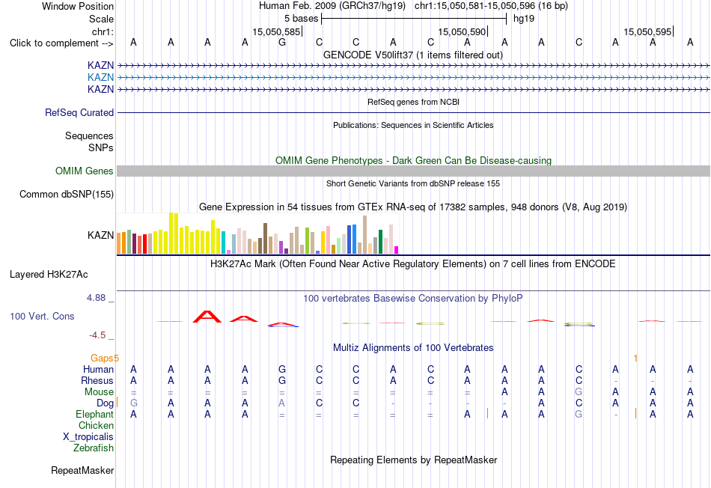Click the Elephant species label

point(94,414)
